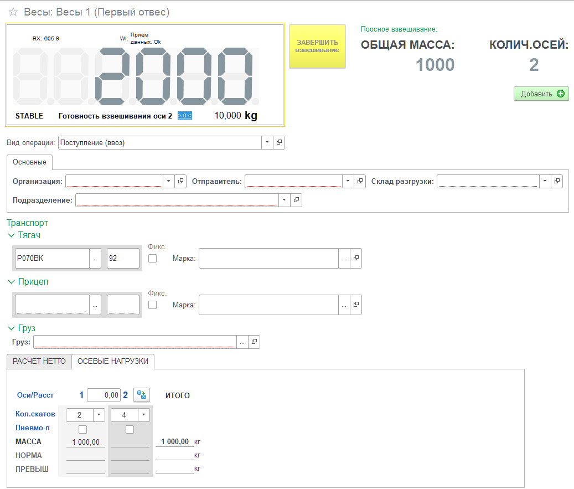Click the transfer icon next to axle 2
The image size is (574, 489).
[142, 395]
